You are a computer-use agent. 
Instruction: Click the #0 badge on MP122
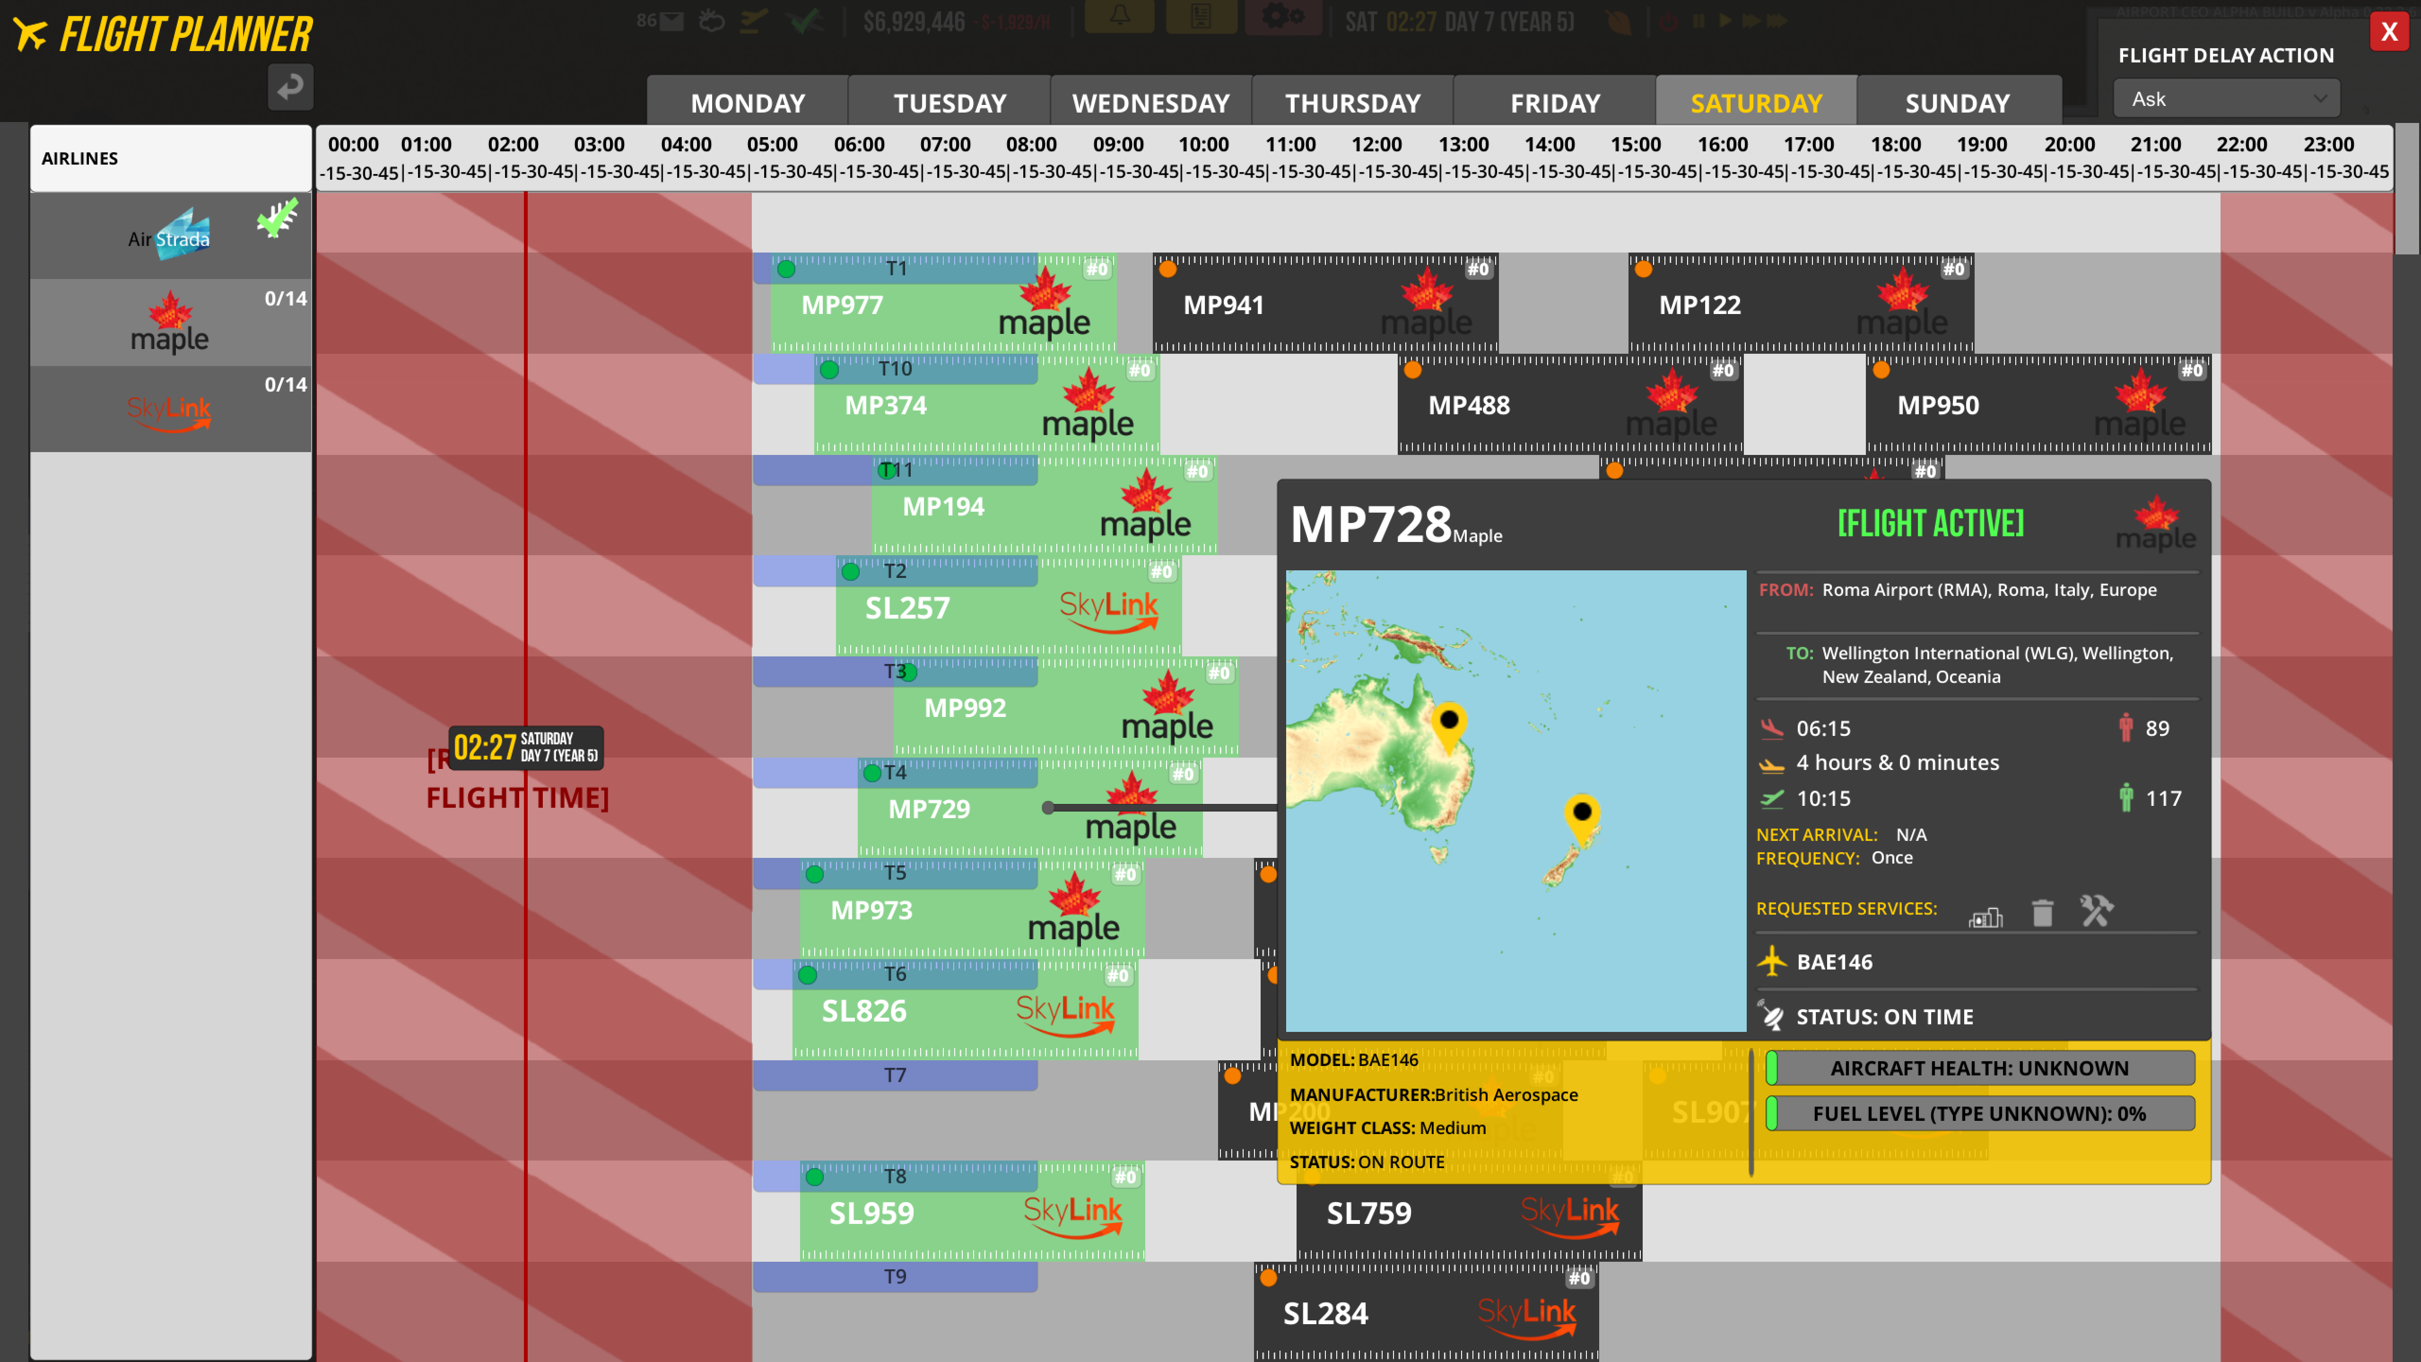click(1954, 269)
